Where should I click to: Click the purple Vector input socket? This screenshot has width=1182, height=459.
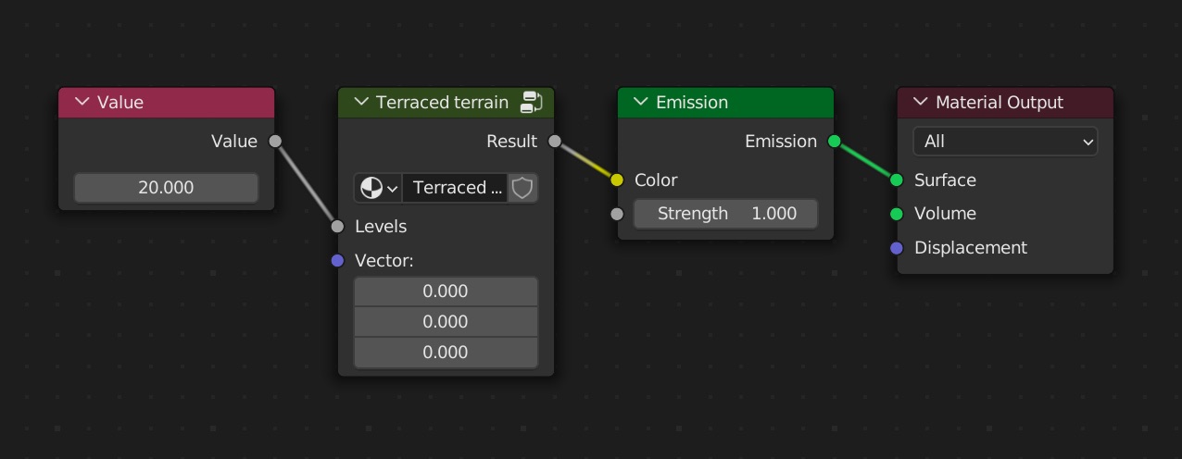[338, 261]
